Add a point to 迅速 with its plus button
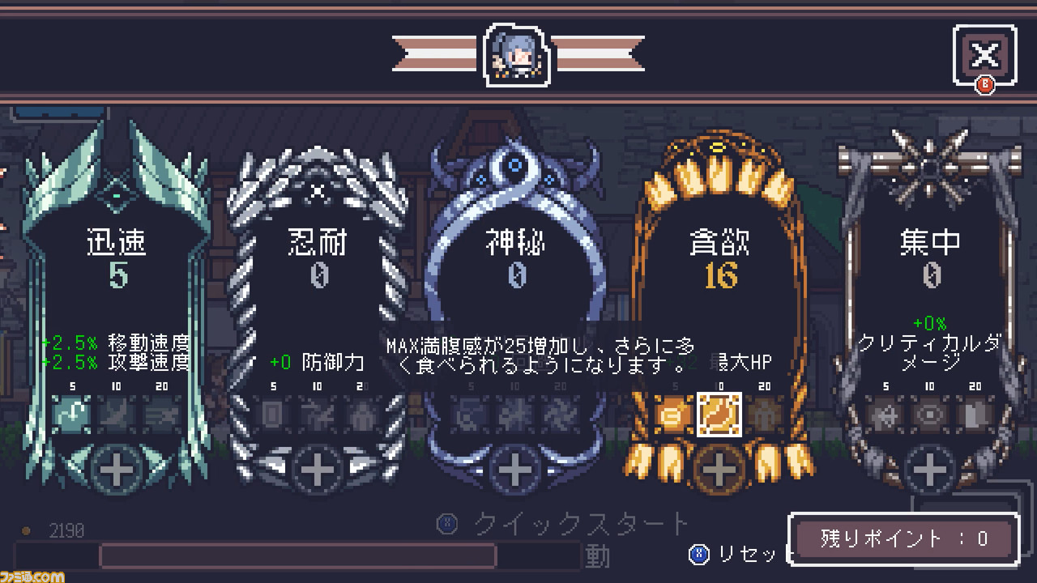This screenshot has width=1037, height=583. coord(117,469)
